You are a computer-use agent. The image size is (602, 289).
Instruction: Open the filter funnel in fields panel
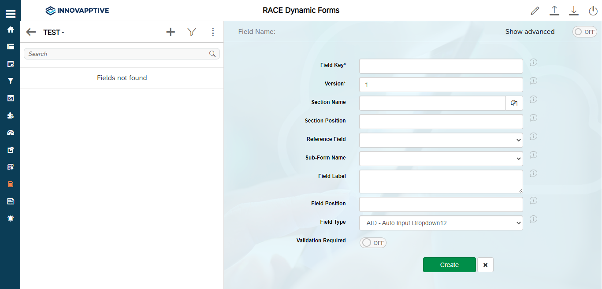192,32
